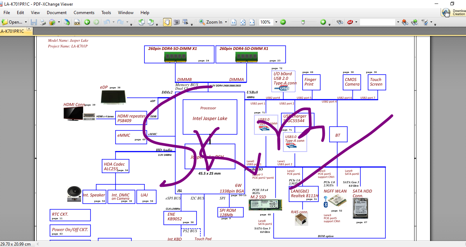The image size is (466, 247).
Task: Click the funnel search options icon
Action: [x=425, y=22]
